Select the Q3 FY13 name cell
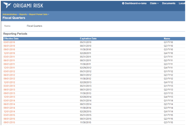 point(168,93)
